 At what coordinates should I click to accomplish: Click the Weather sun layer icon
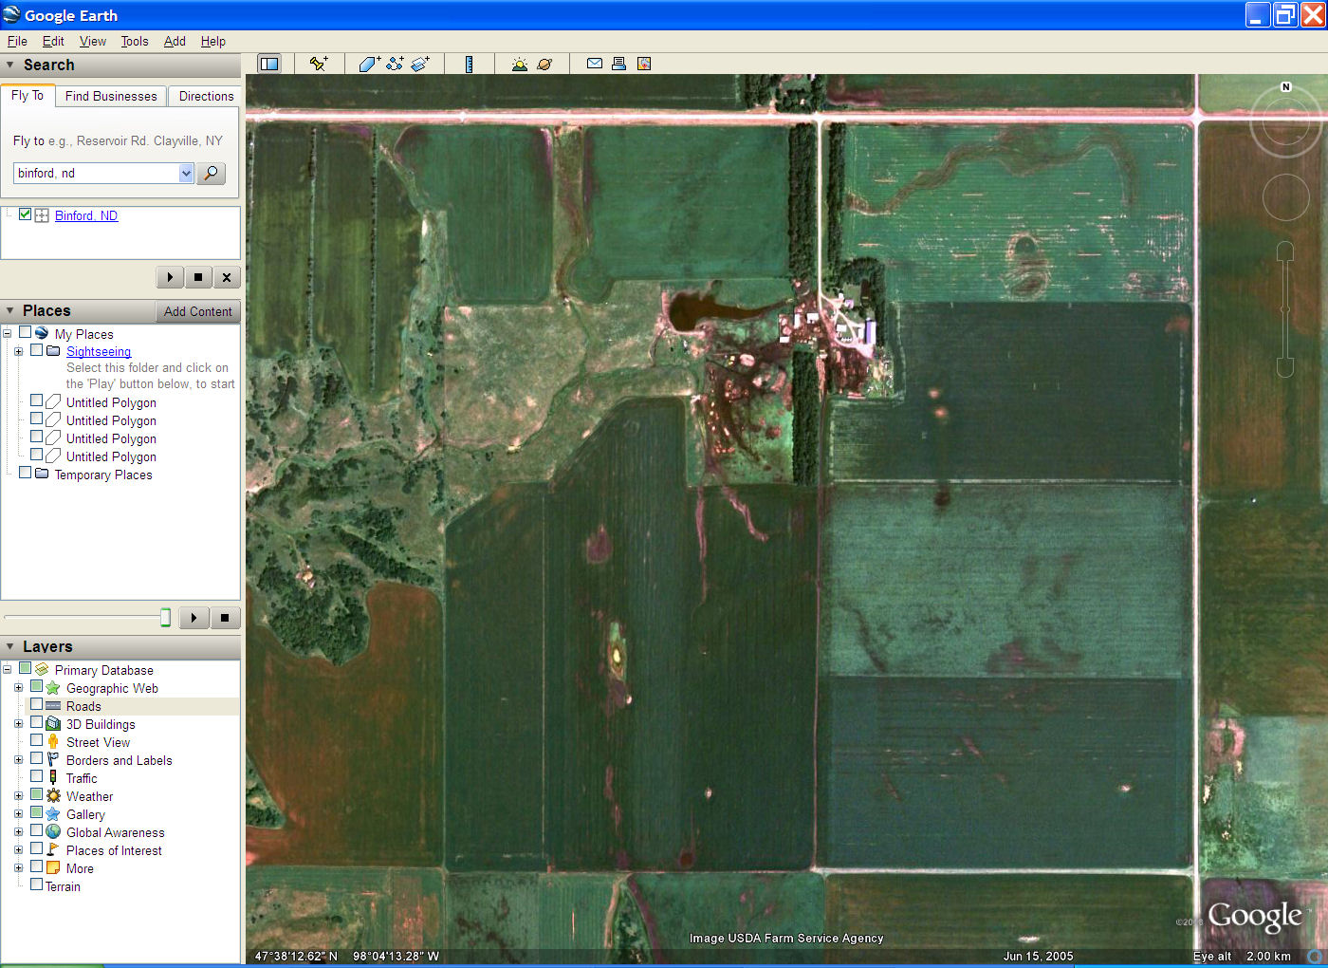pos(53,796)
